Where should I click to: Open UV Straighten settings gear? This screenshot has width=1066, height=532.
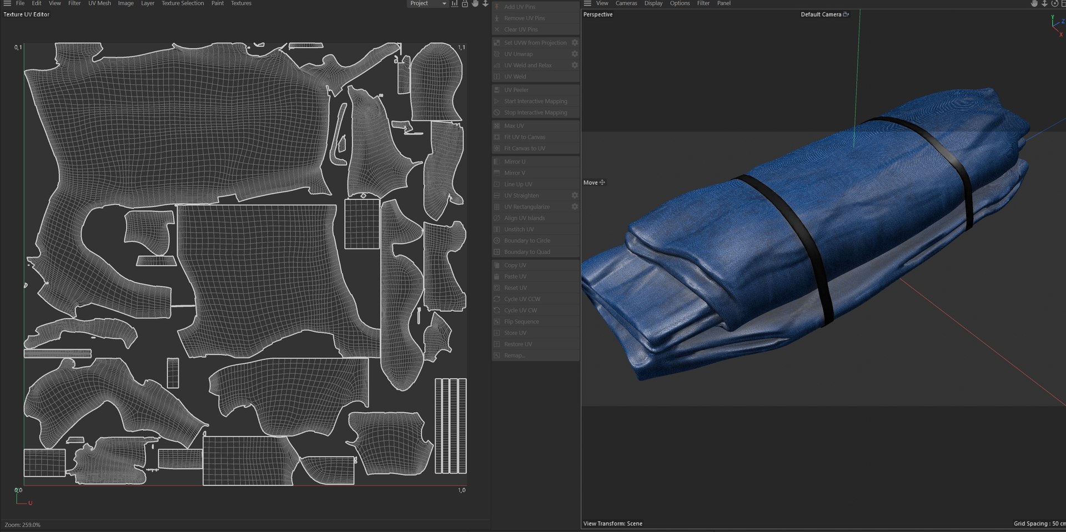click(x=575, y=195)
